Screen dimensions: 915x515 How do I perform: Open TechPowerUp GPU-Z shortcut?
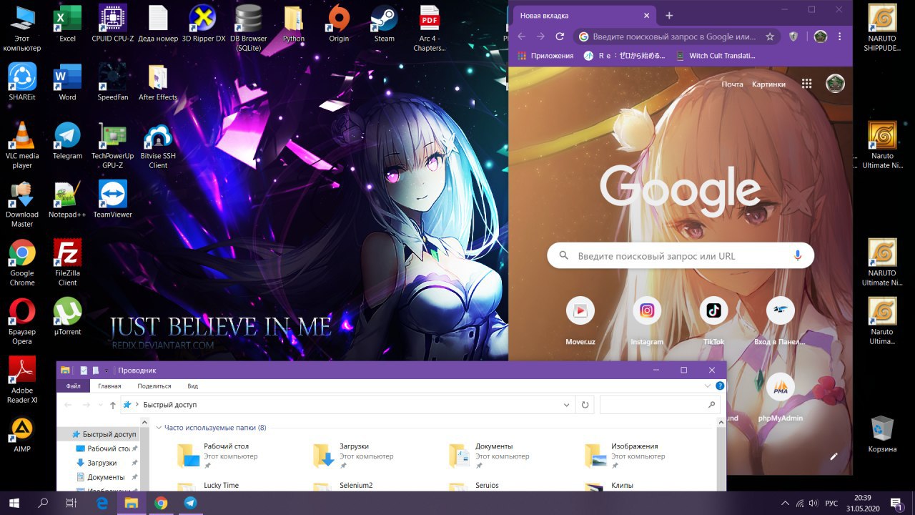coord(113,146)
